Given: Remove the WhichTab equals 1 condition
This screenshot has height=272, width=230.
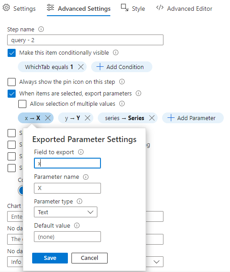Looking at the screenshot, I should click(x=81, y=67).
